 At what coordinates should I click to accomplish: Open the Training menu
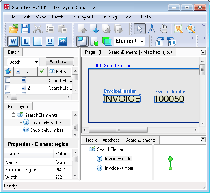pyautogui.click(x=108, y=17)
